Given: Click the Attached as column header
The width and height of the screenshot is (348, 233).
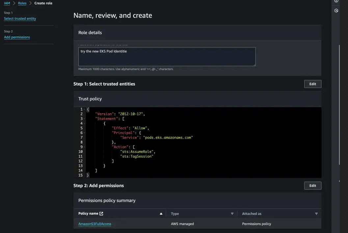Looking at the screenshot, I should (252, 214).
